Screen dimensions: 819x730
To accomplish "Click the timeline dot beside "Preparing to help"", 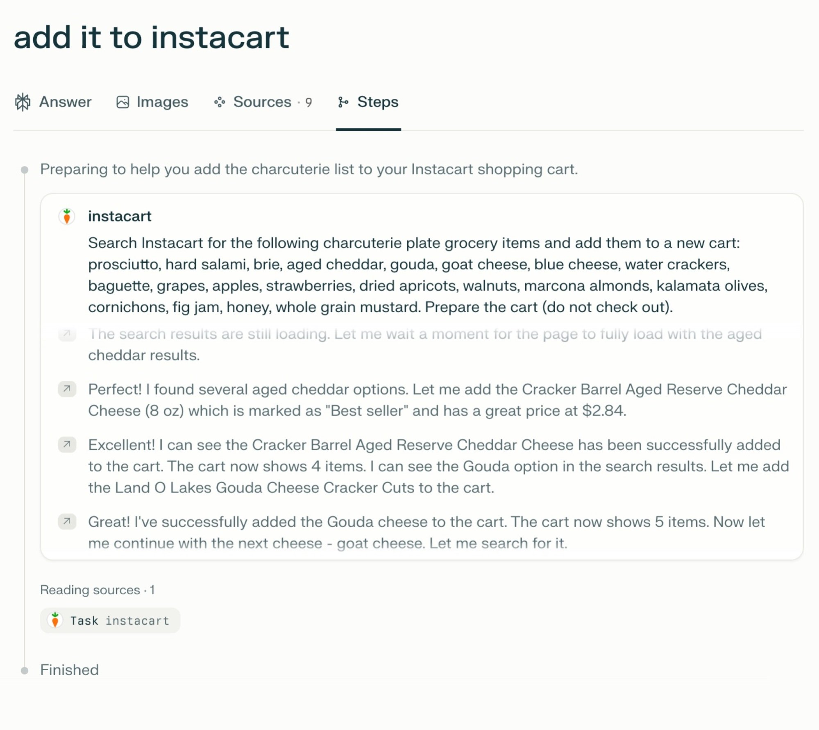I will point(25,170).
